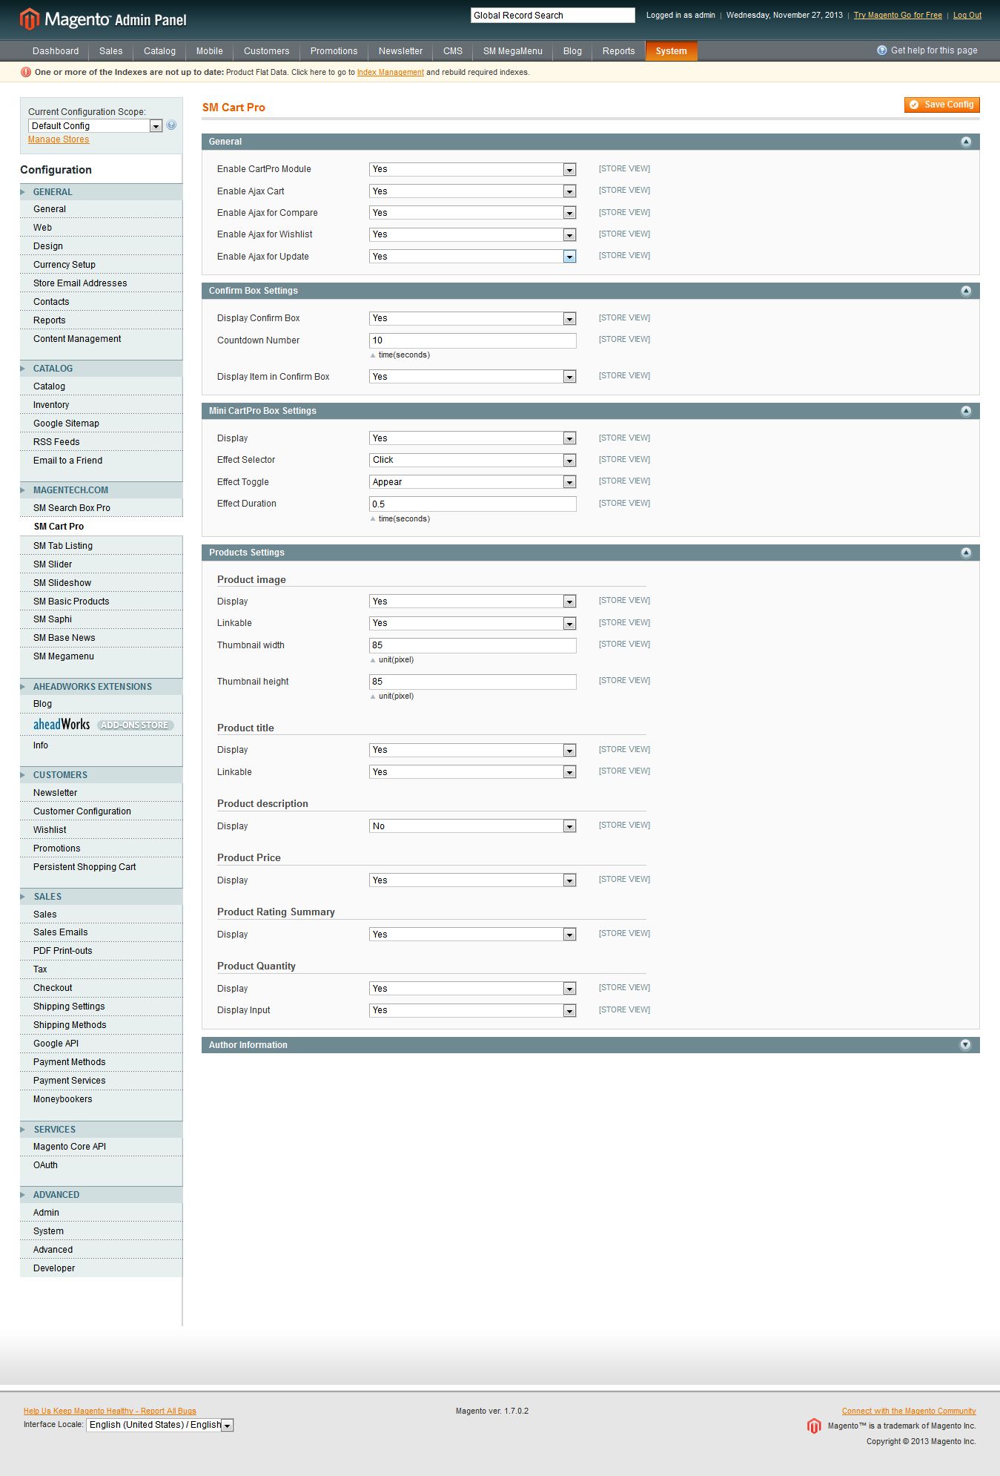Open the Reports top menu
The width and height of the screenshot is (1000, 1476).
pyautogui.click(x=618, y=51)
